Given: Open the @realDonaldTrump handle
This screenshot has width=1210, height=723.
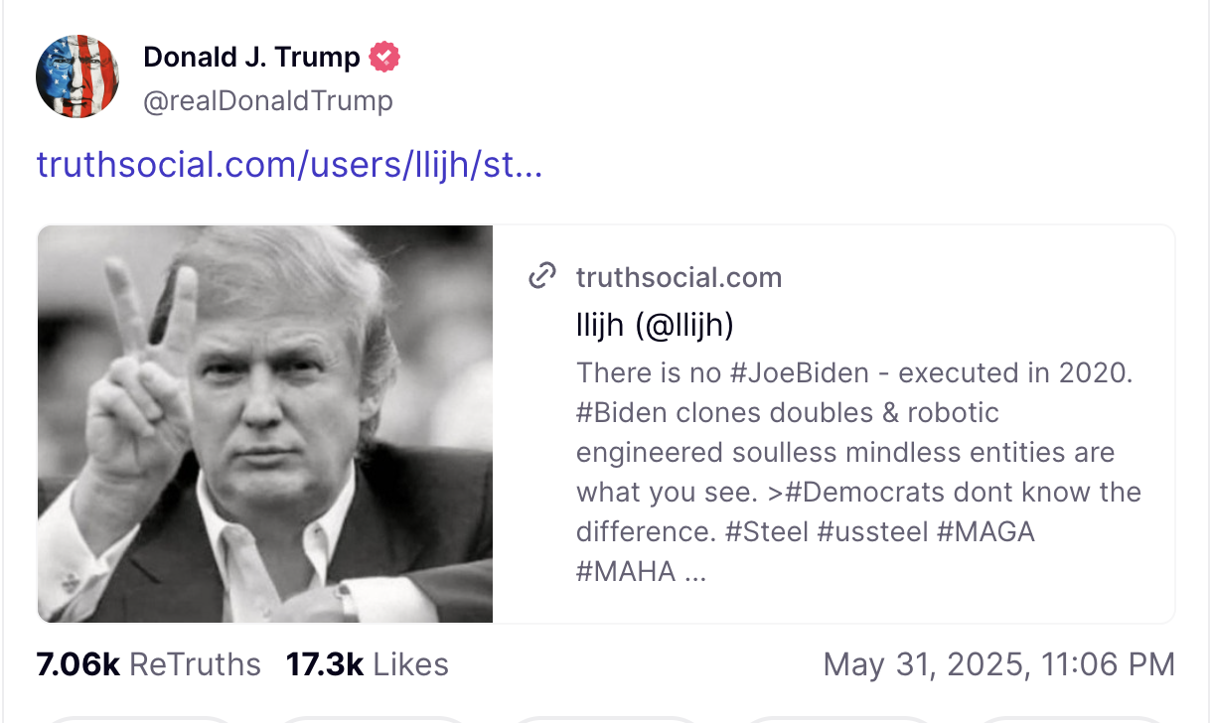Looking at the screenshot, I should 268,101.
